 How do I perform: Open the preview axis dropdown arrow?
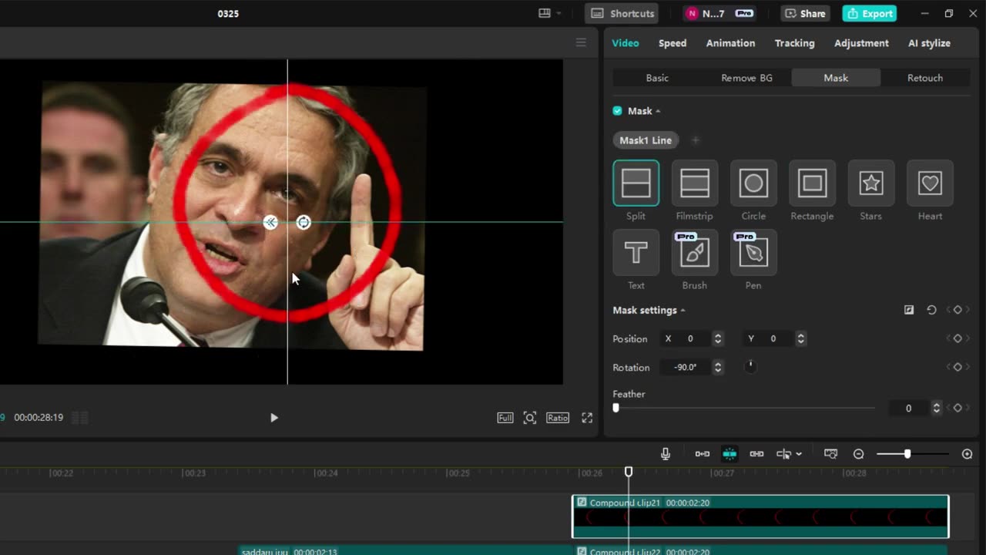(799, 454)
